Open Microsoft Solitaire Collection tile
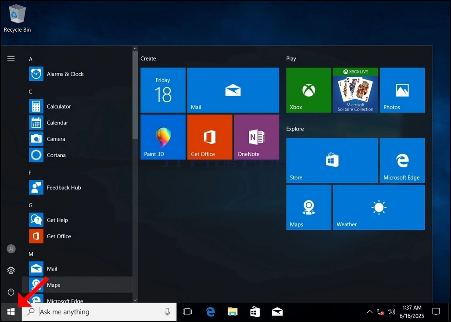Screen dimensions: 451x322 coord(355,90)
